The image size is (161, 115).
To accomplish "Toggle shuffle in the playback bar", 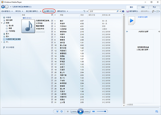I will tap(57, 112).
